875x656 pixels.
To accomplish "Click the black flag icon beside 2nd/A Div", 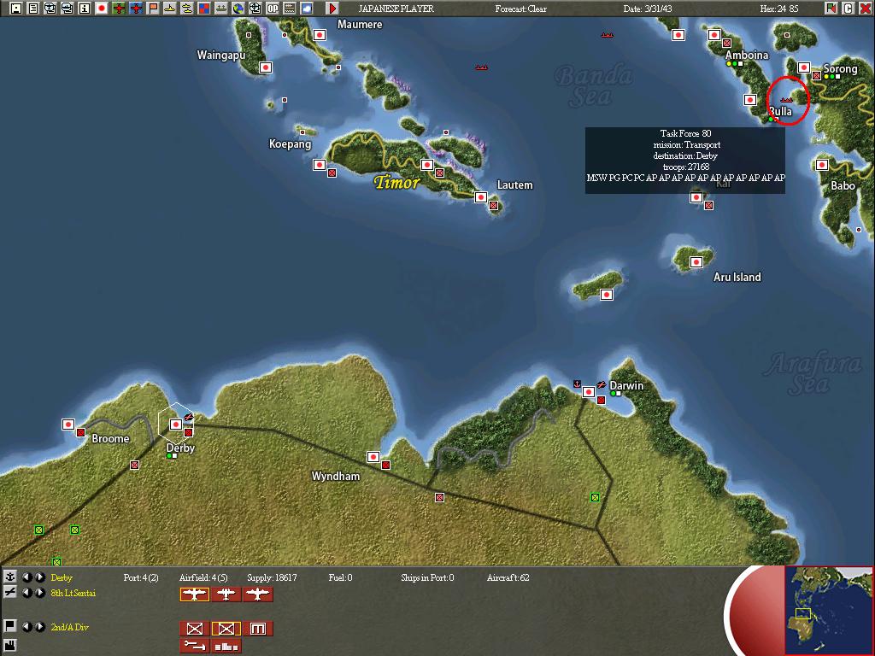I will click(9, 626).
